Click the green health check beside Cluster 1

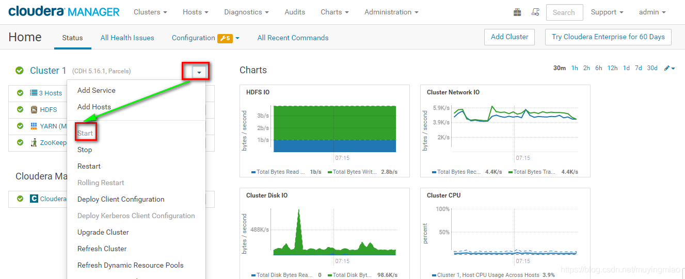(20, 71)
